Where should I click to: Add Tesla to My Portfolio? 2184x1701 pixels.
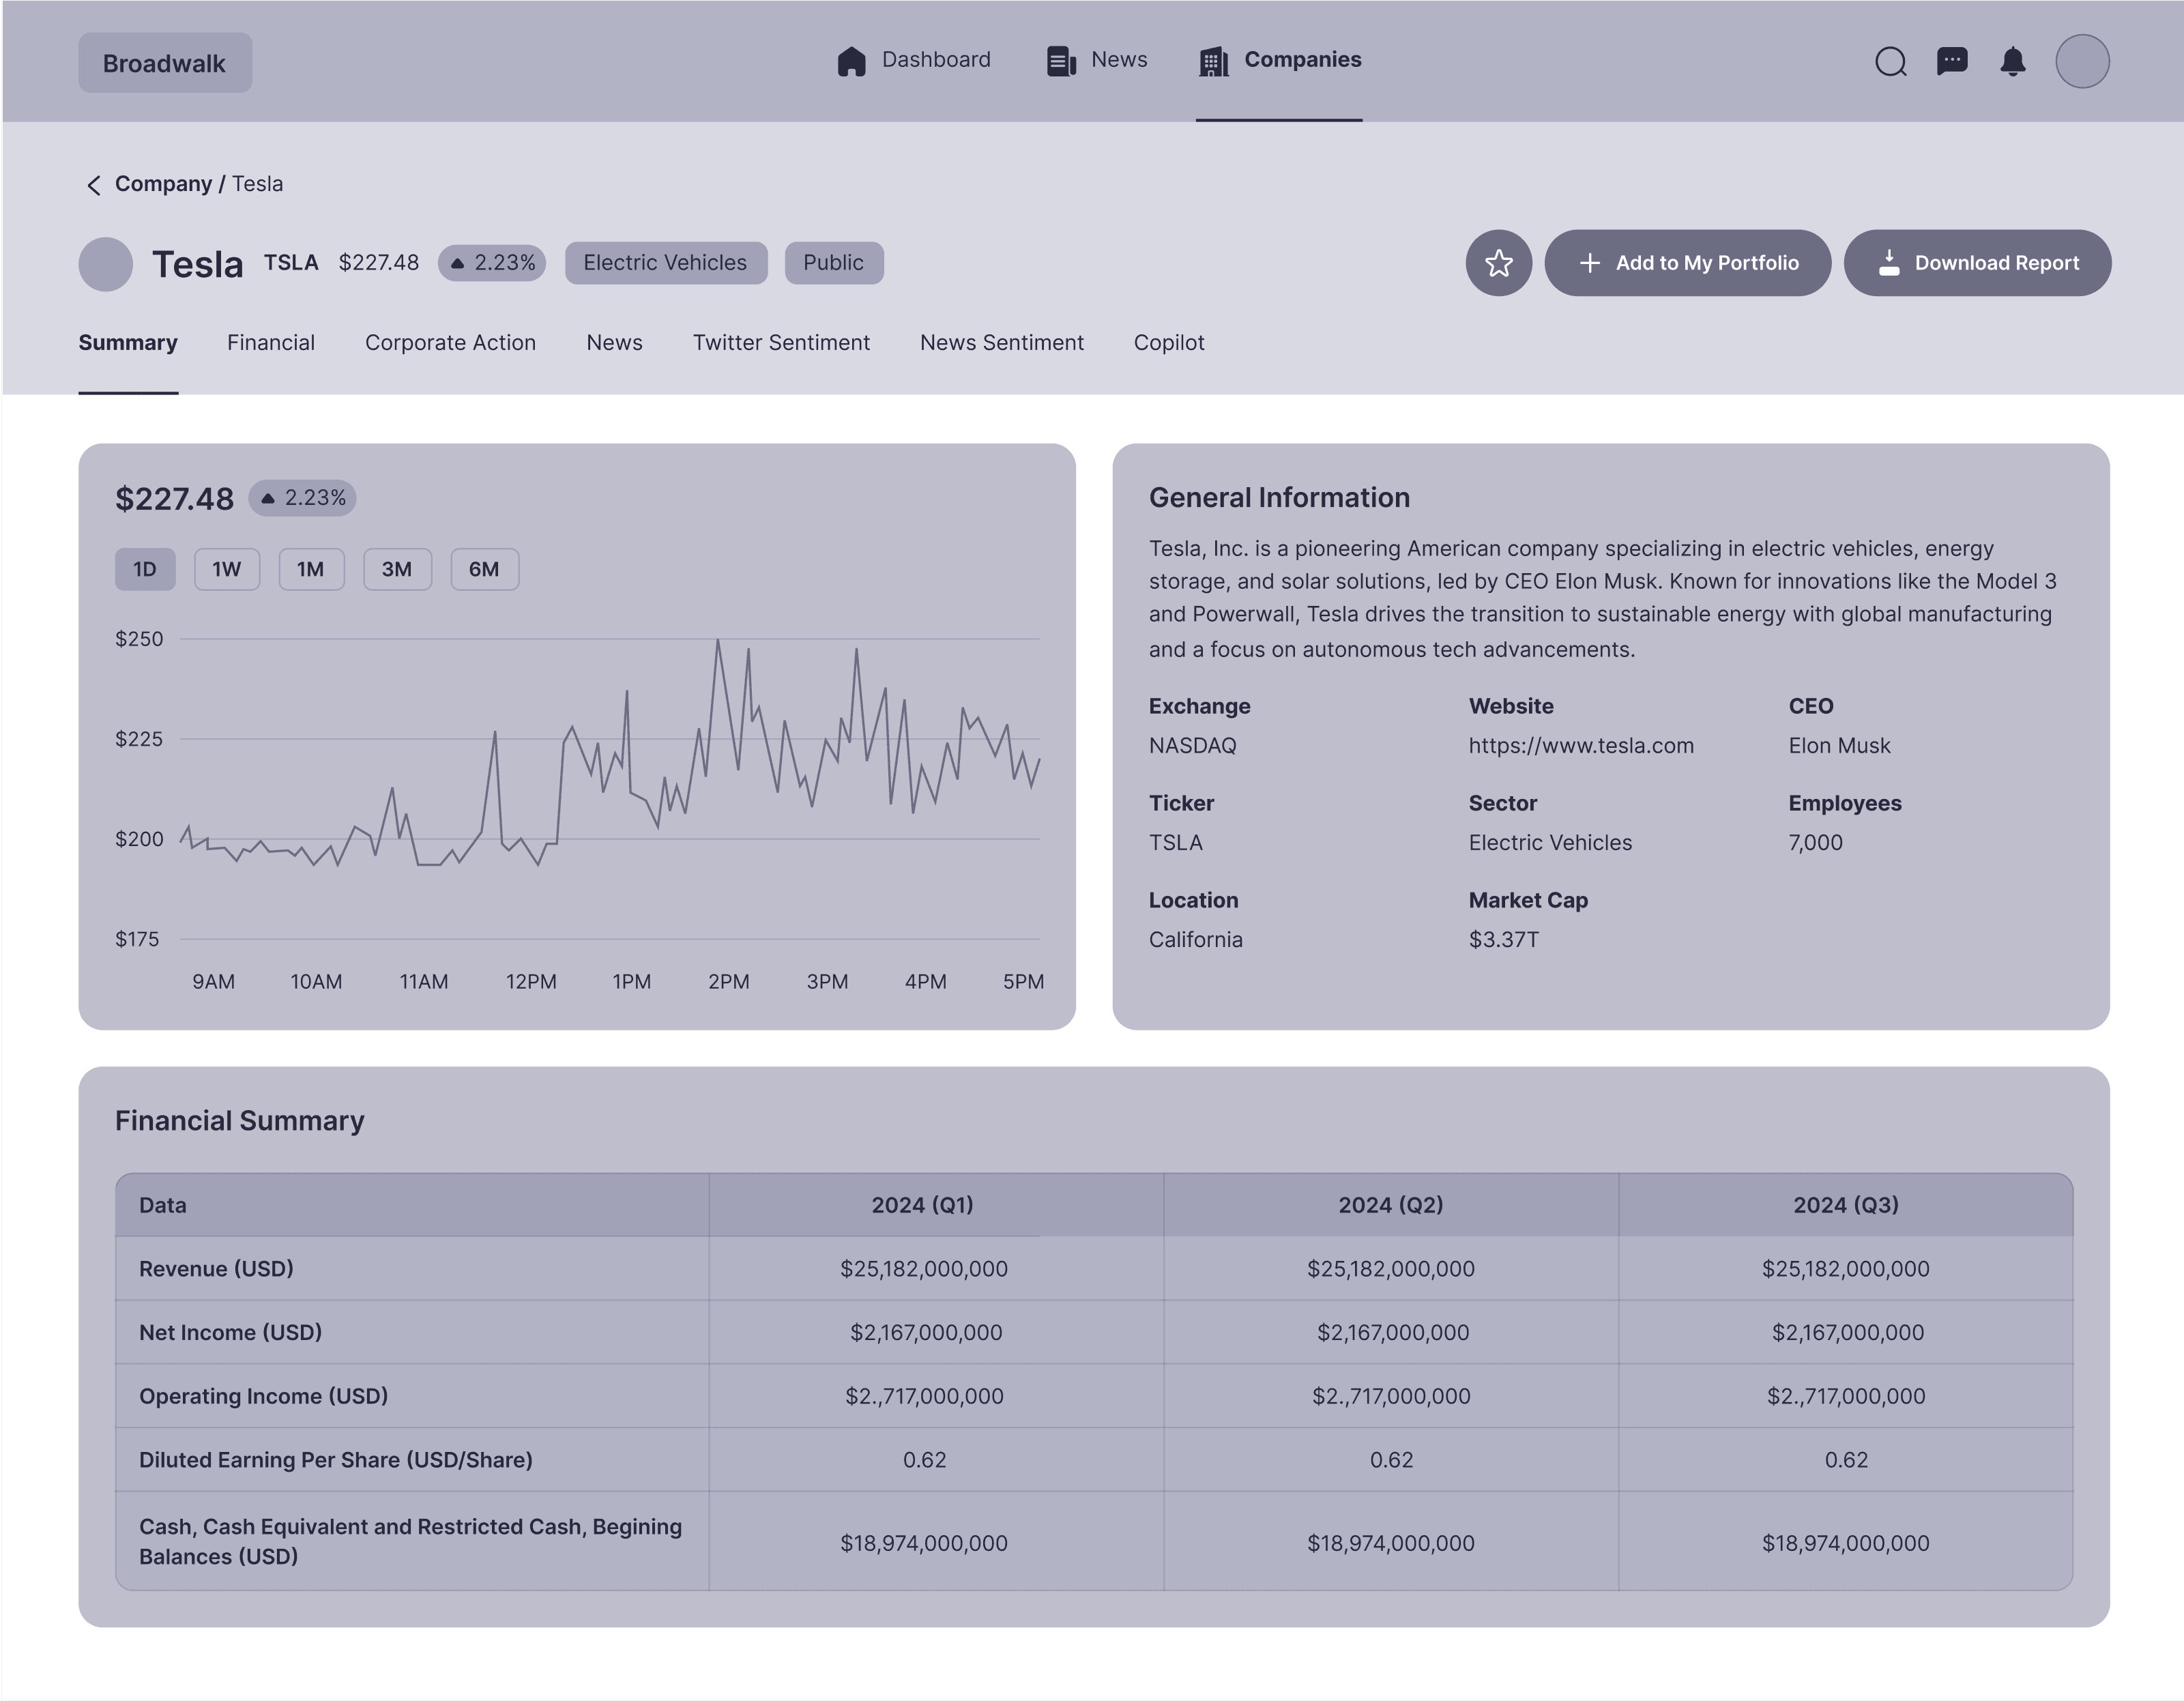tap(1688, 263)
